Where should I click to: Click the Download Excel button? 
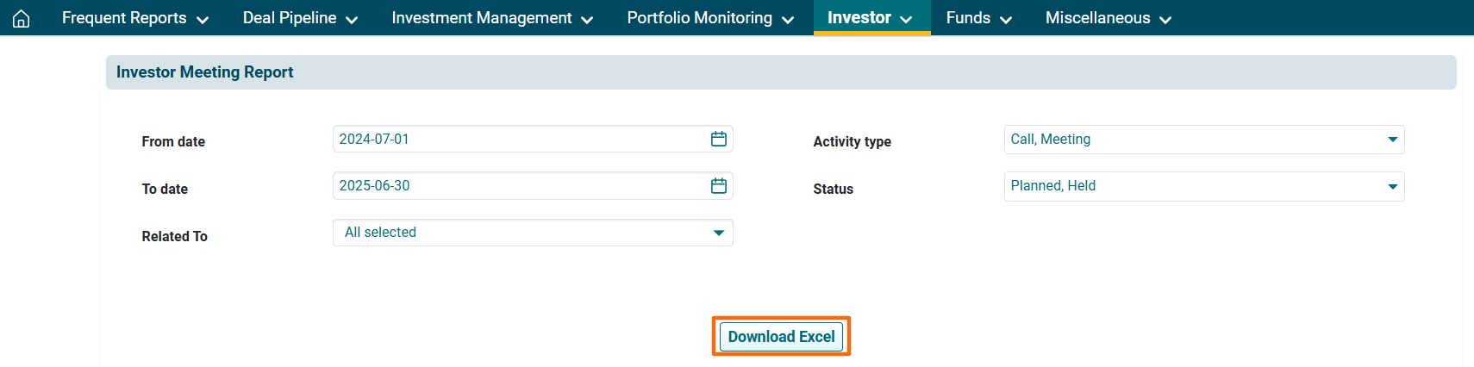(x=781, y=337)
